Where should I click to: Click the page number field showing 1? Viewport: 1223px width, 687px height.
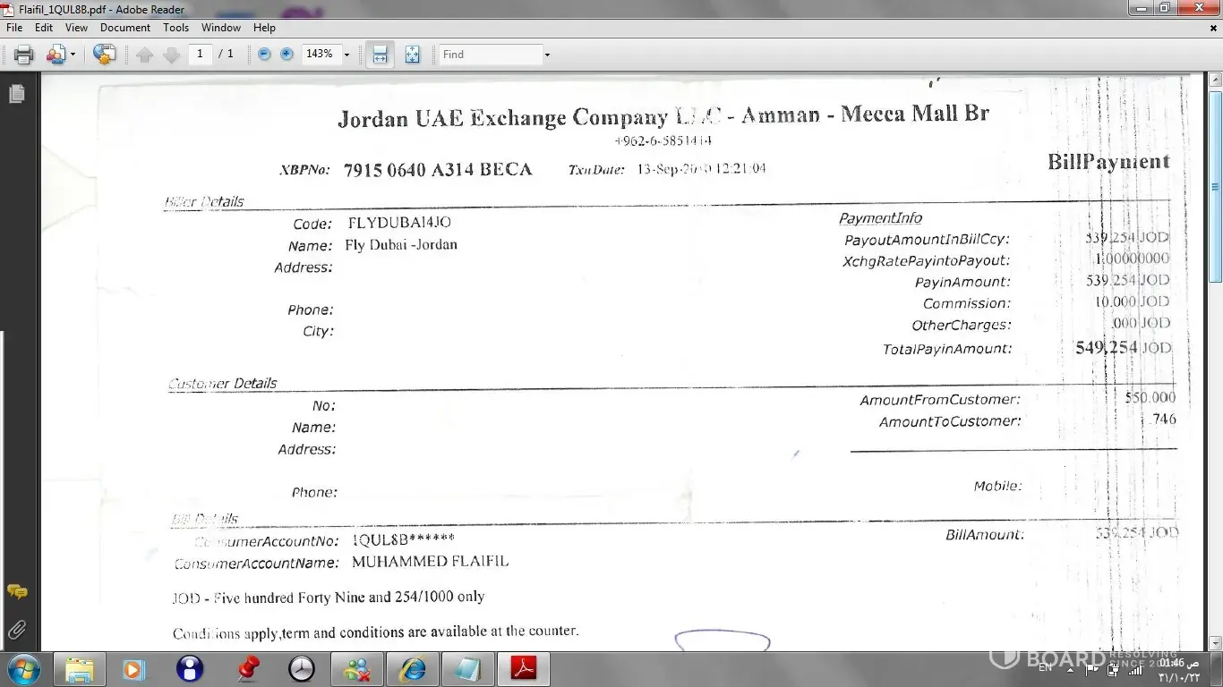pos(200,54)
